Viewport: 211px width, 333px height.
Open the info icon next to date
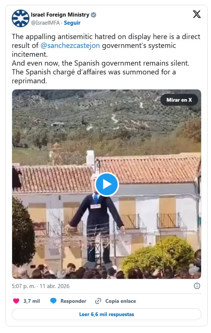[197, 286]
